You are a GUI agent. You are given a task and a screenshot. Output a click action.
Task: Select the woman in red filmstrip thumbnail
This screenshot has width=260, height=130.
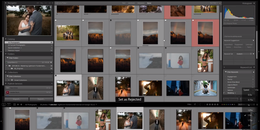point(76,121)
